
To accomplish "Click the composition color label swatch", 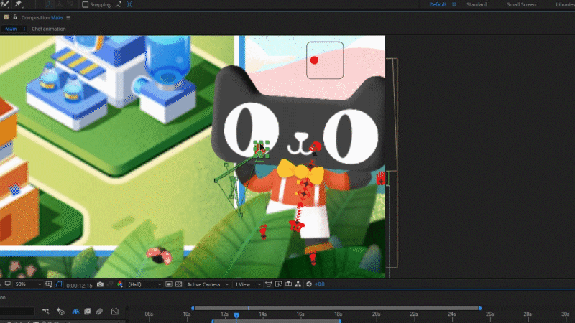I will coord(6,17).
